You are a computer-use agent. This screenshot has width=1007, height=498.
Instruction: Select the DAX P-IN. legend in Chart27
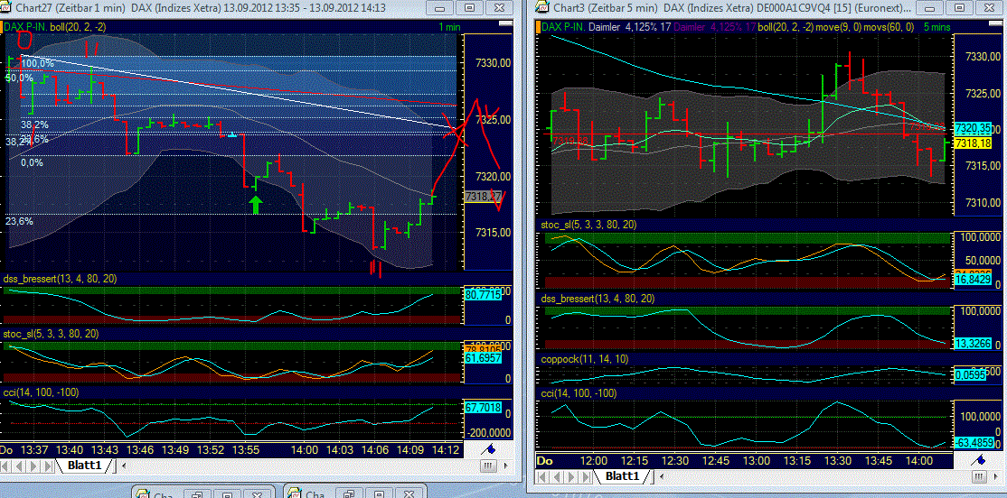point(24,27)
